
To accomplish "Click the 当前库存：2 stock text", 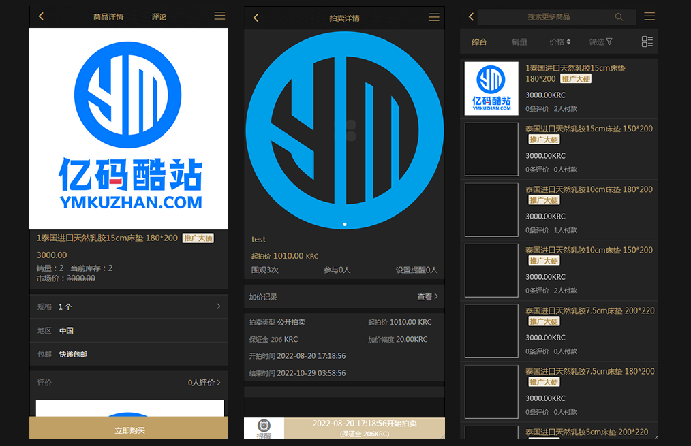I will pyautogui.click(x=91, y=268).
